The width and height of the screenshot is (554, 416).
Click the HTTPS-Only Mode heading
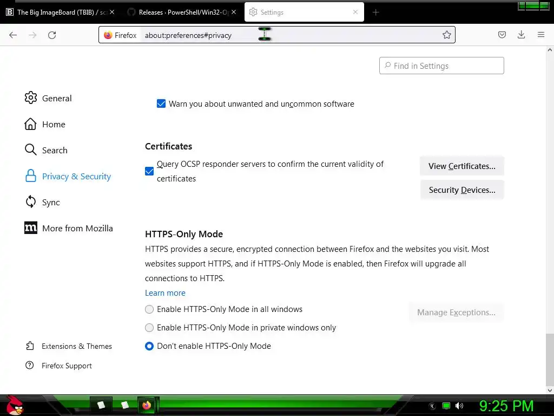(184, 234)
